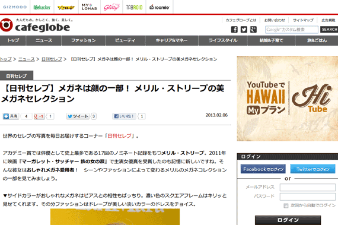
Task: Click the red 日刊セレブ link in article
Action: (x=119, y=136)
